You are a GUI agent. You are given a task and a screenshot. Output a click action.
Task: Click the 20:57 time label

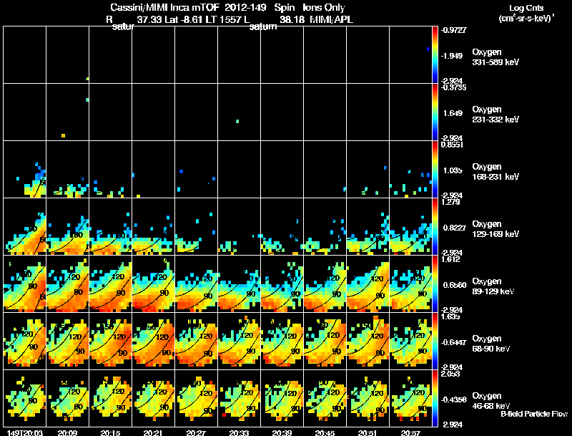point(410,433)
